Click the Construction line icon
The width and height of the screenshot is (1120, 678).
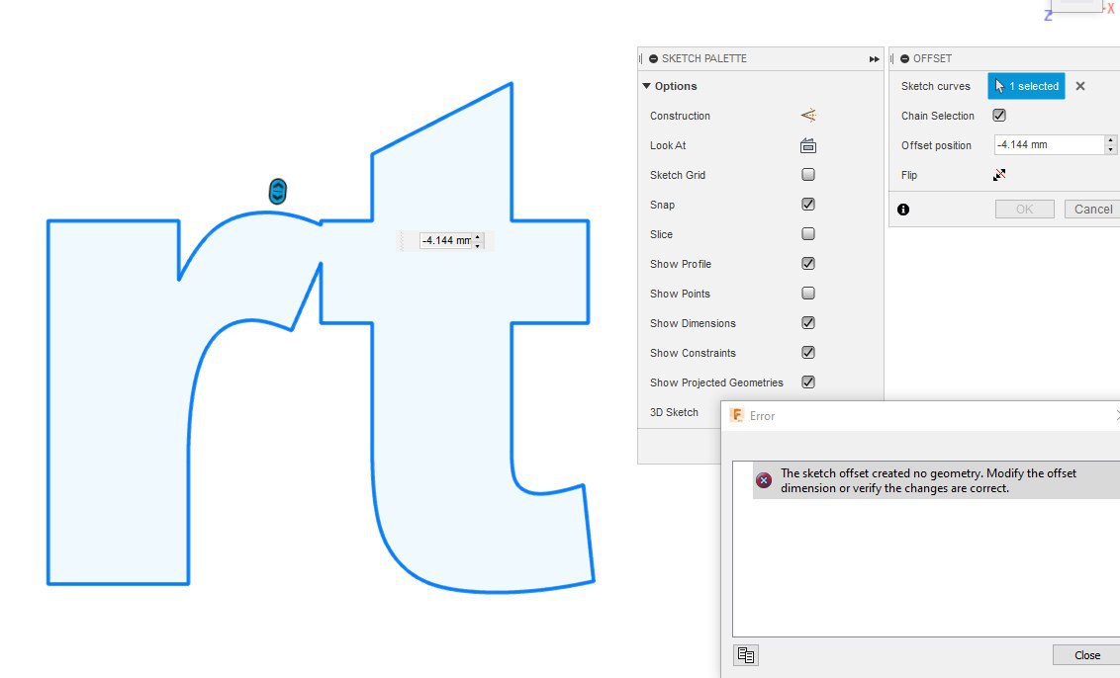[808, 115]
